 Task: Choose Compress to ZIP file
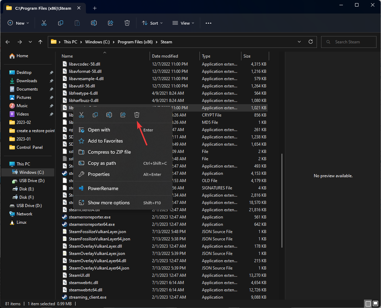pos(123,152)
